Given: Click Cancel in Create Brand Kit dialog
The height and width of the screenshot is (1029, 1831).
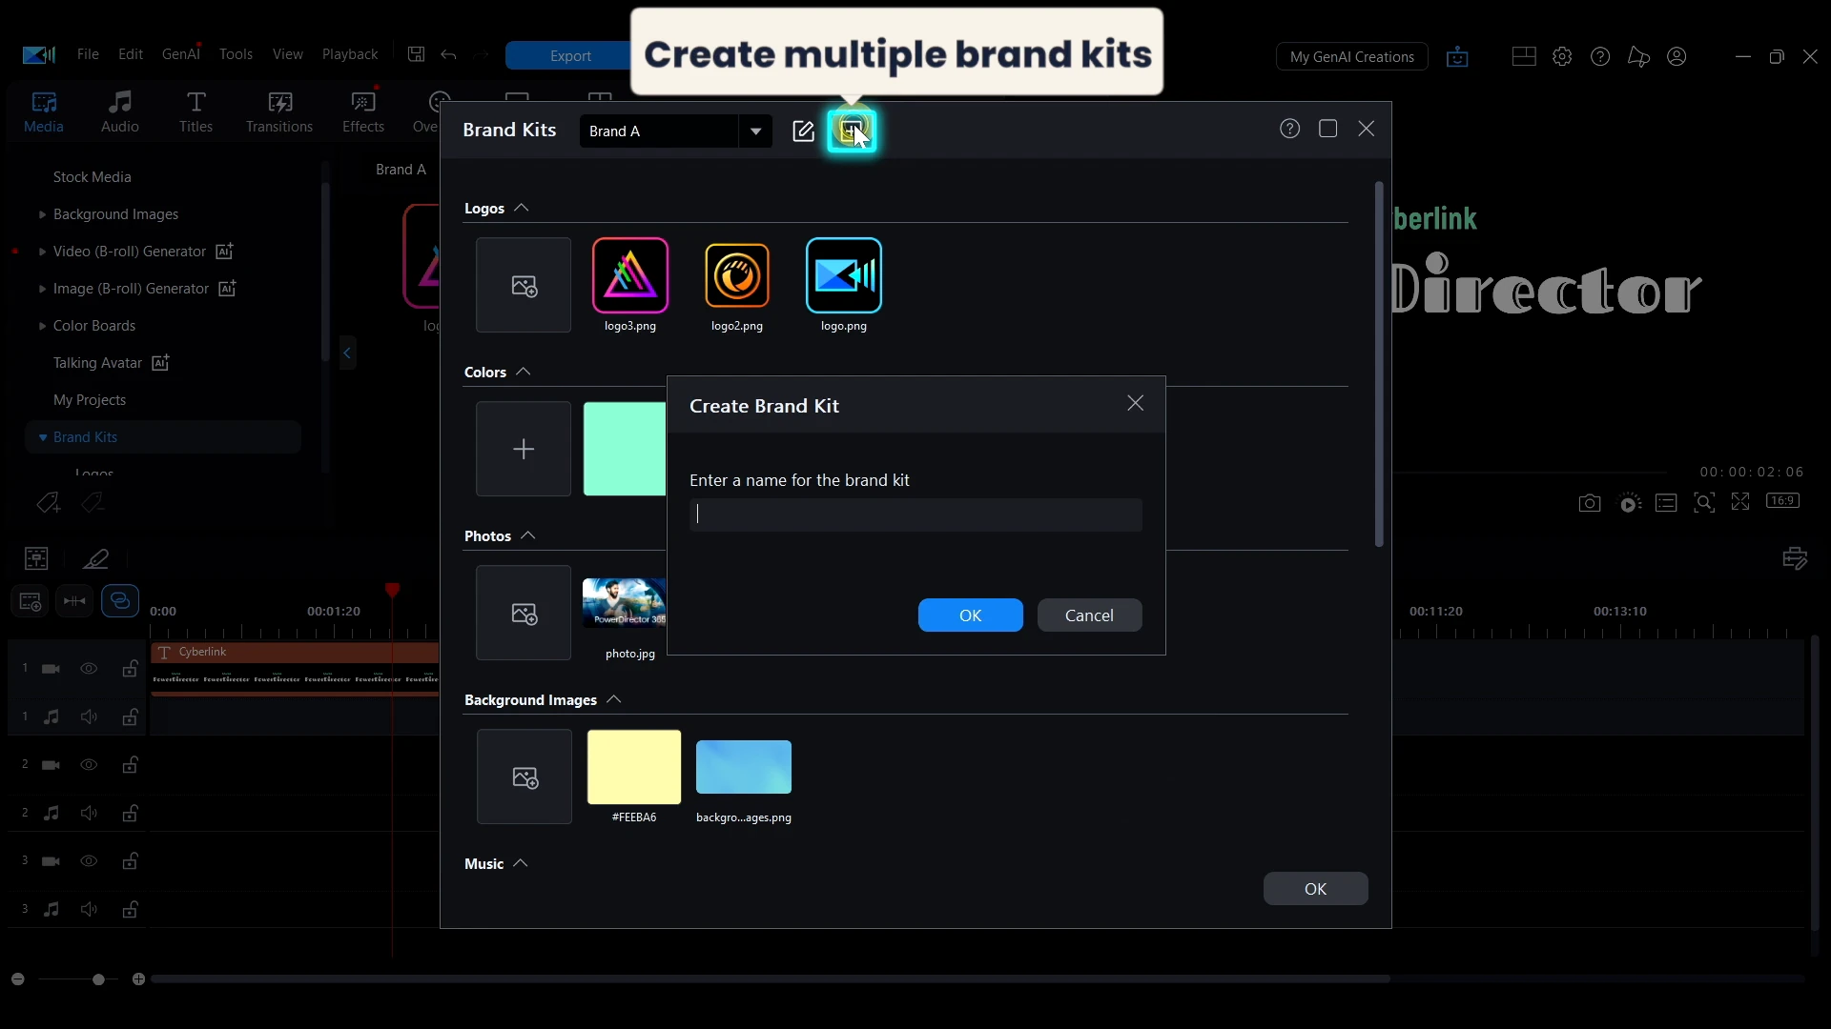Looking at the screenshot, I should (1089, 615).
